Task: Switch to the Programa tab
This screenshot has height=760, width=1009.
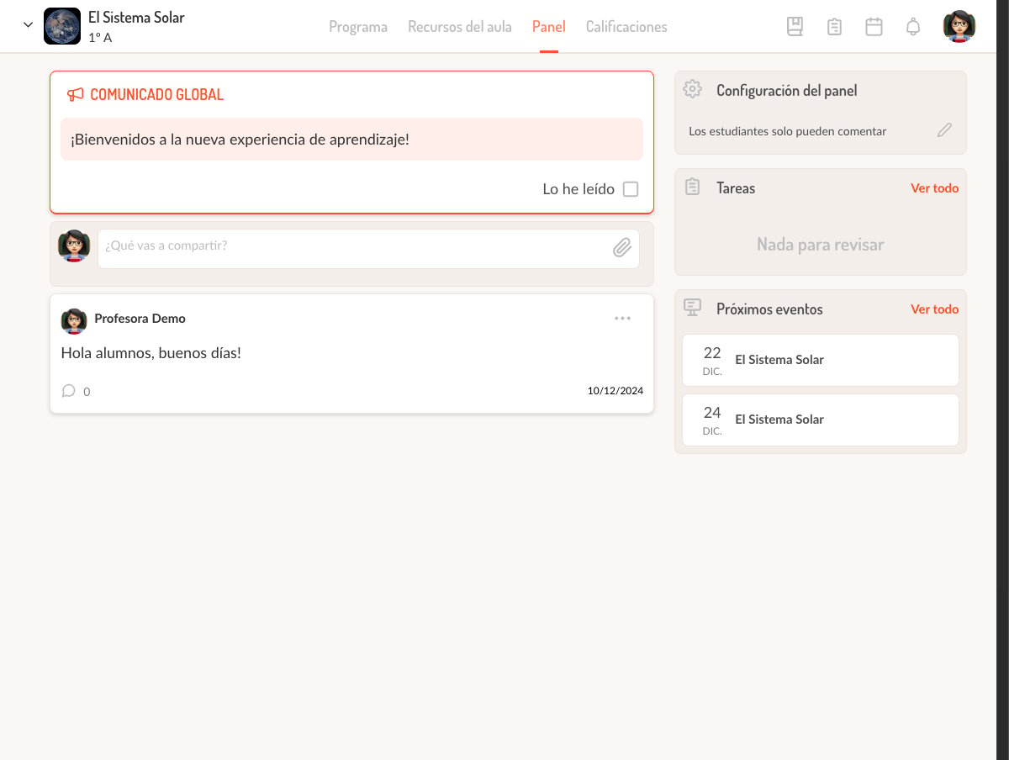Action: tap(358, 27)
